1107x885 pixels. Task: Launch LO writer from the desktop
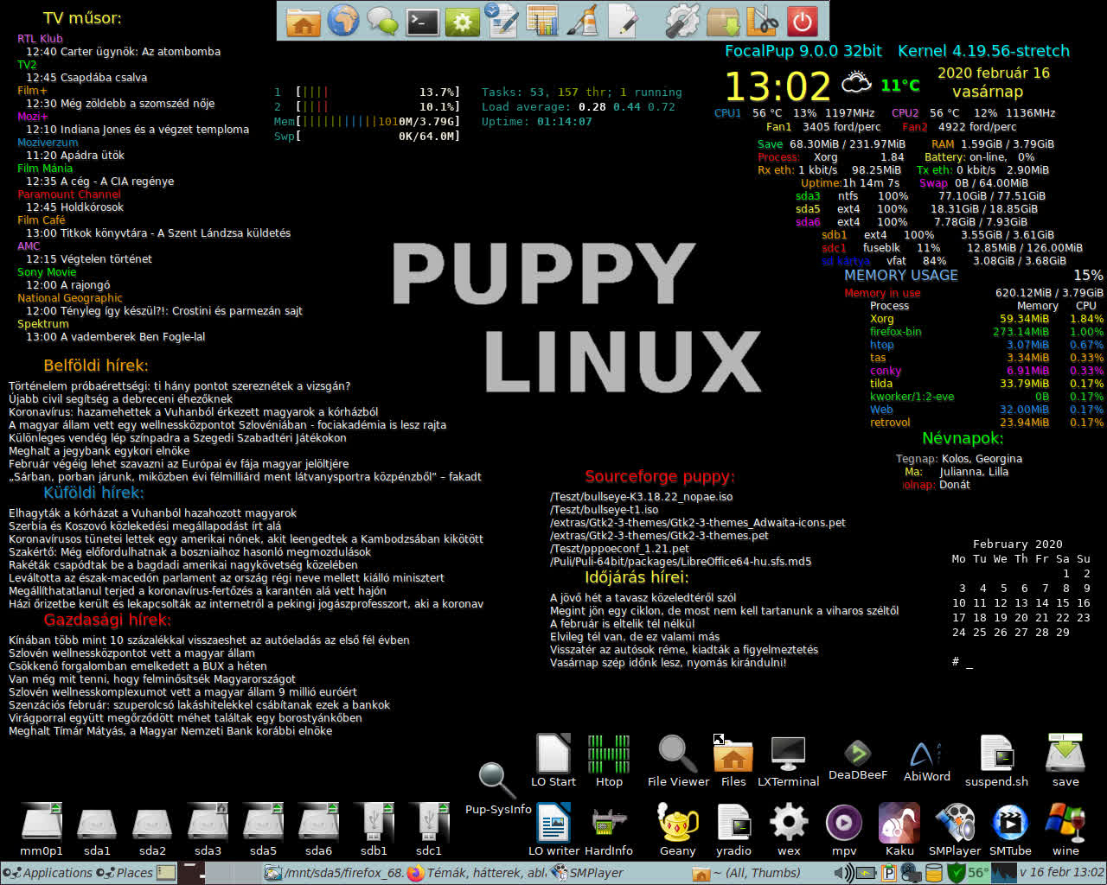553,831
